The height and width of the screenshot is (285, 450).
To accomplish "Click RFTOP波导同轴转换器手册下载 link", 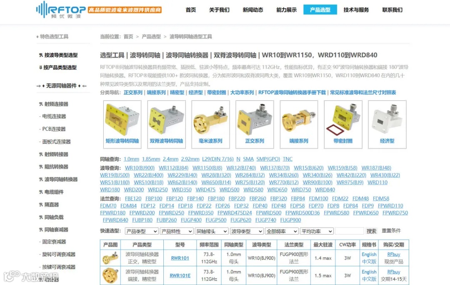I will click(x=292, y=92).
